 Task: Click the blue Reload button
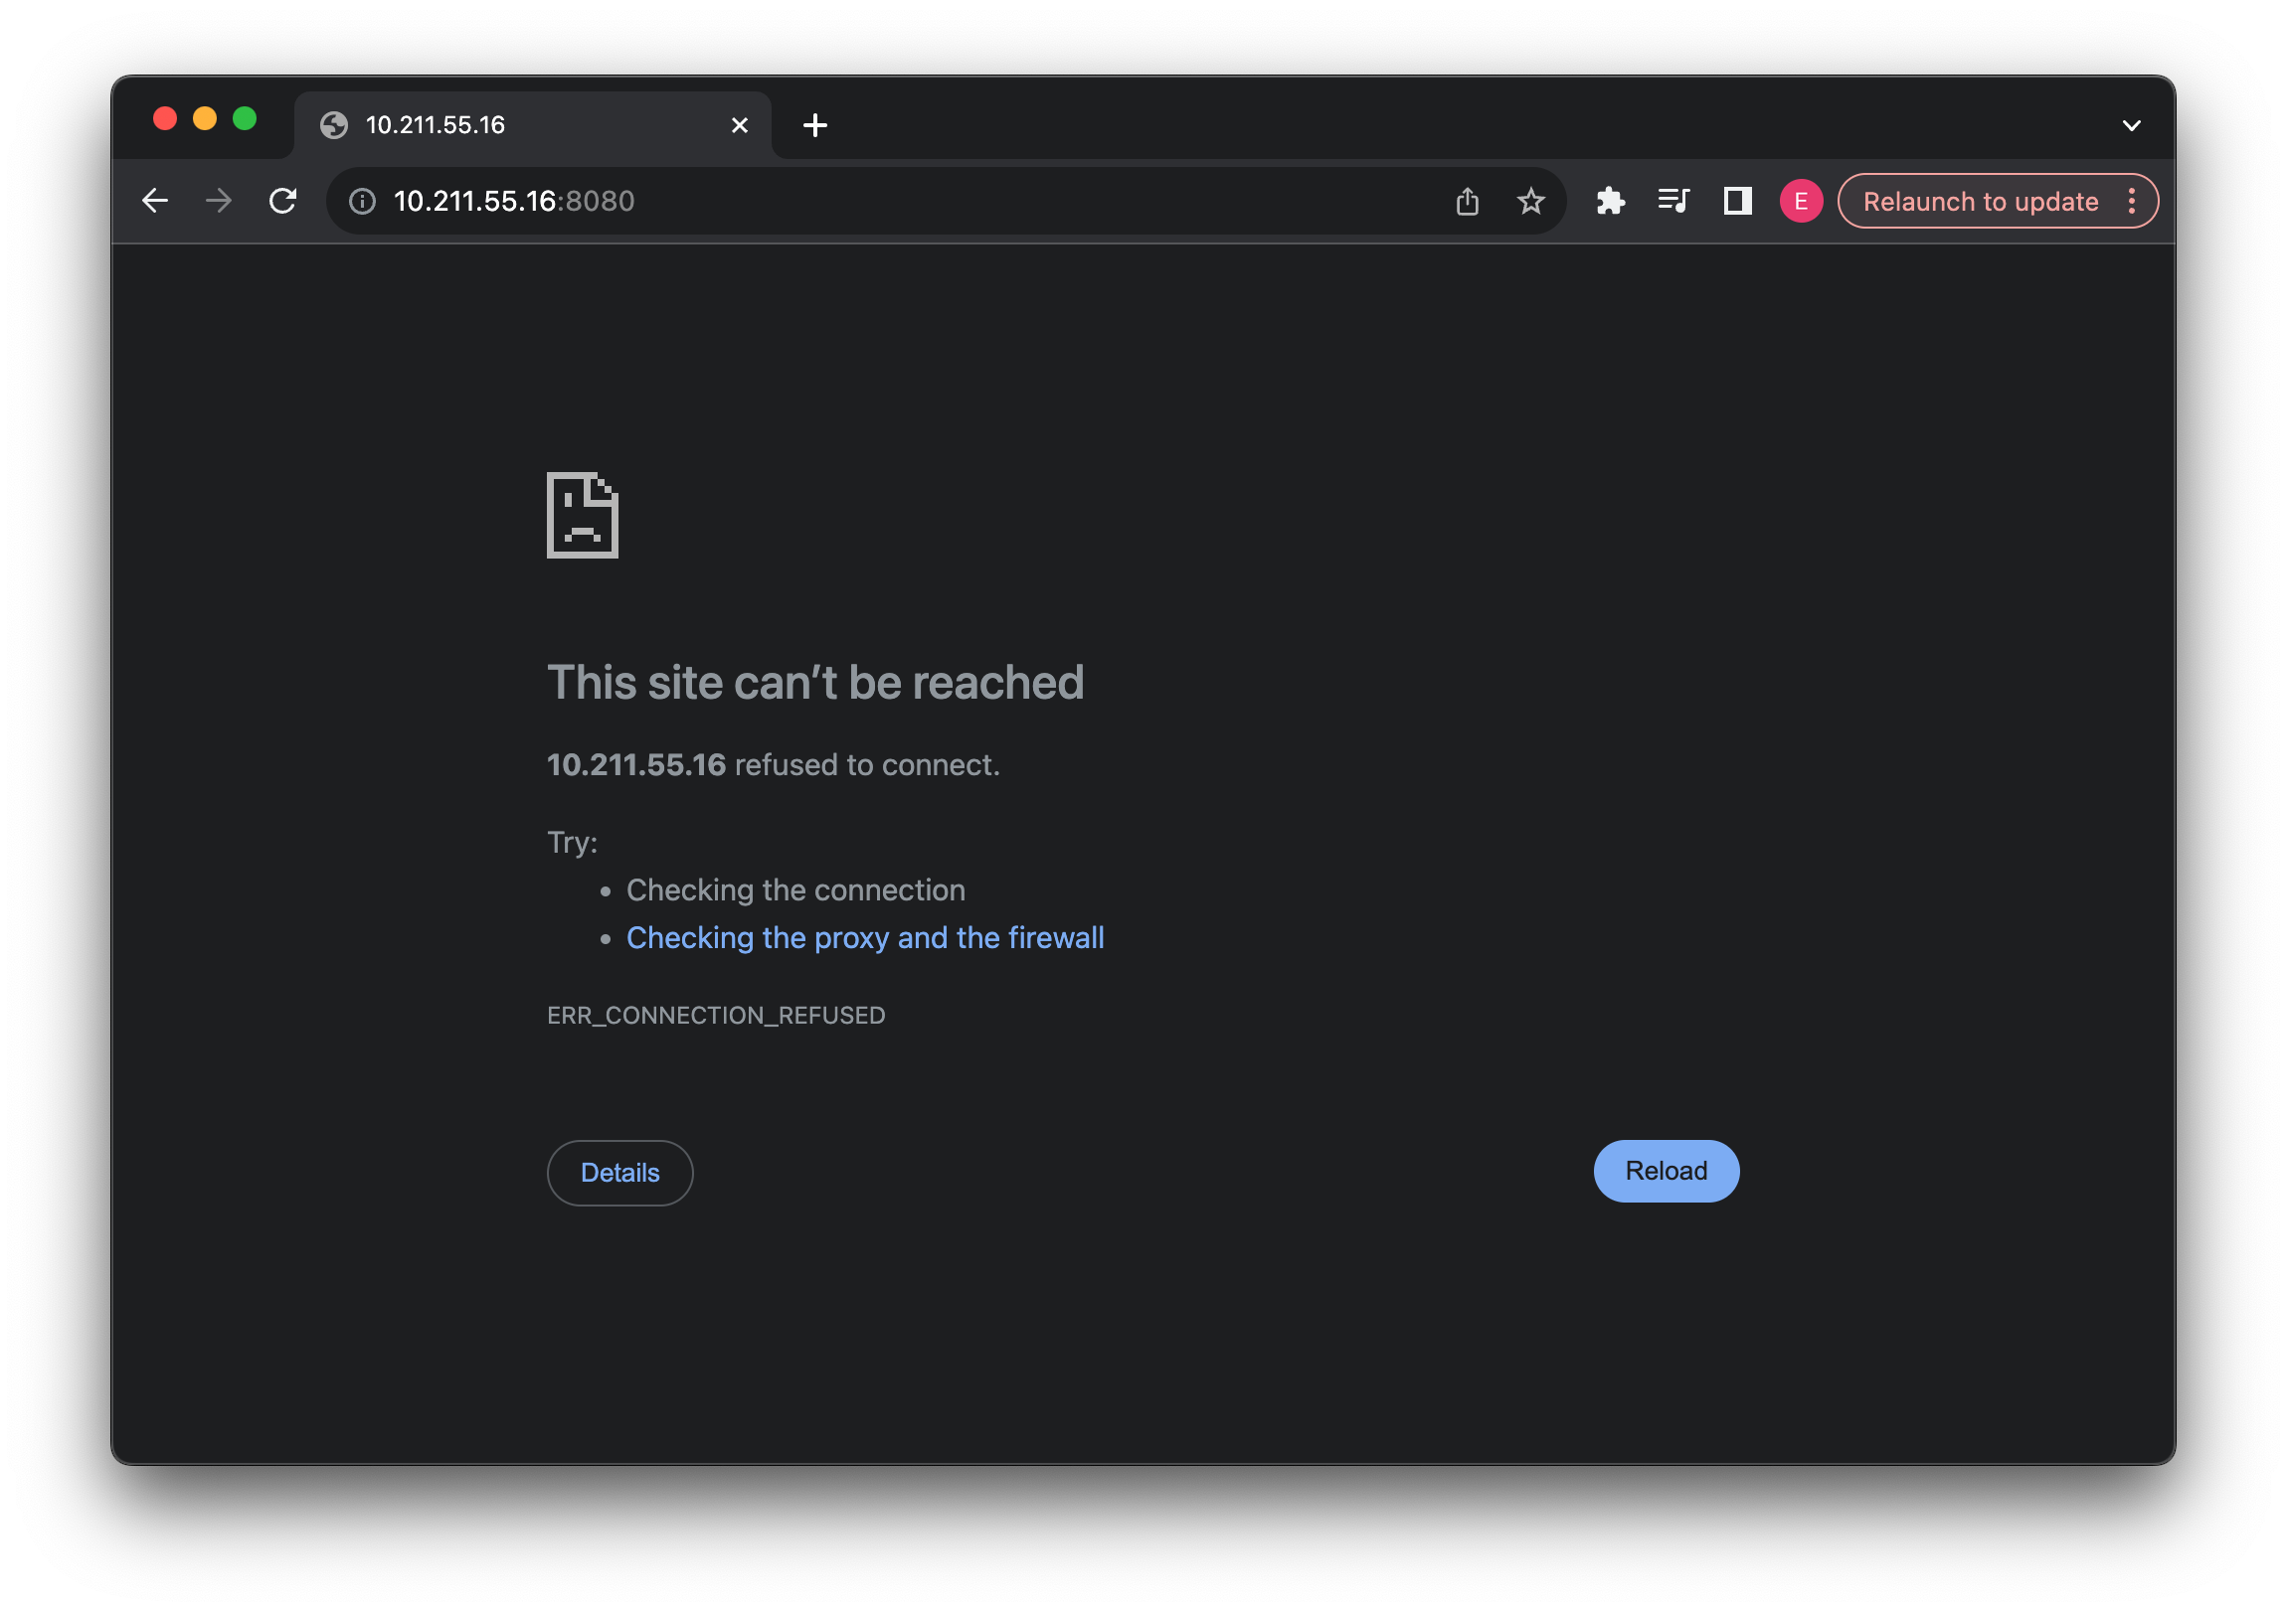(x=1667, y=1171)
